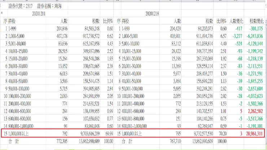This screenshot has width=267, height=150.
Task: Select cell with value 83,636
Action: [x=63, y=44]
